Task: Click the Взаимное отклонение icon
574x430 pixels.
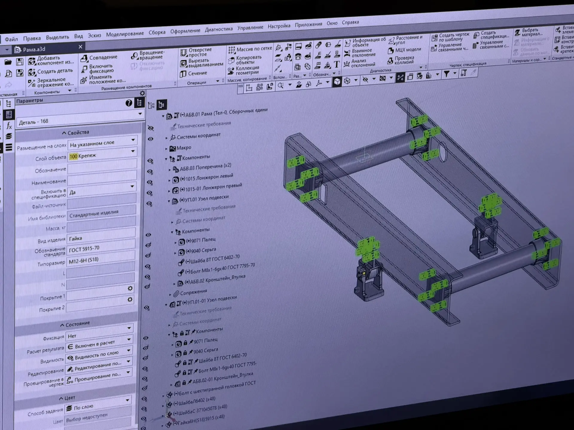Action: tap(347, 53)
